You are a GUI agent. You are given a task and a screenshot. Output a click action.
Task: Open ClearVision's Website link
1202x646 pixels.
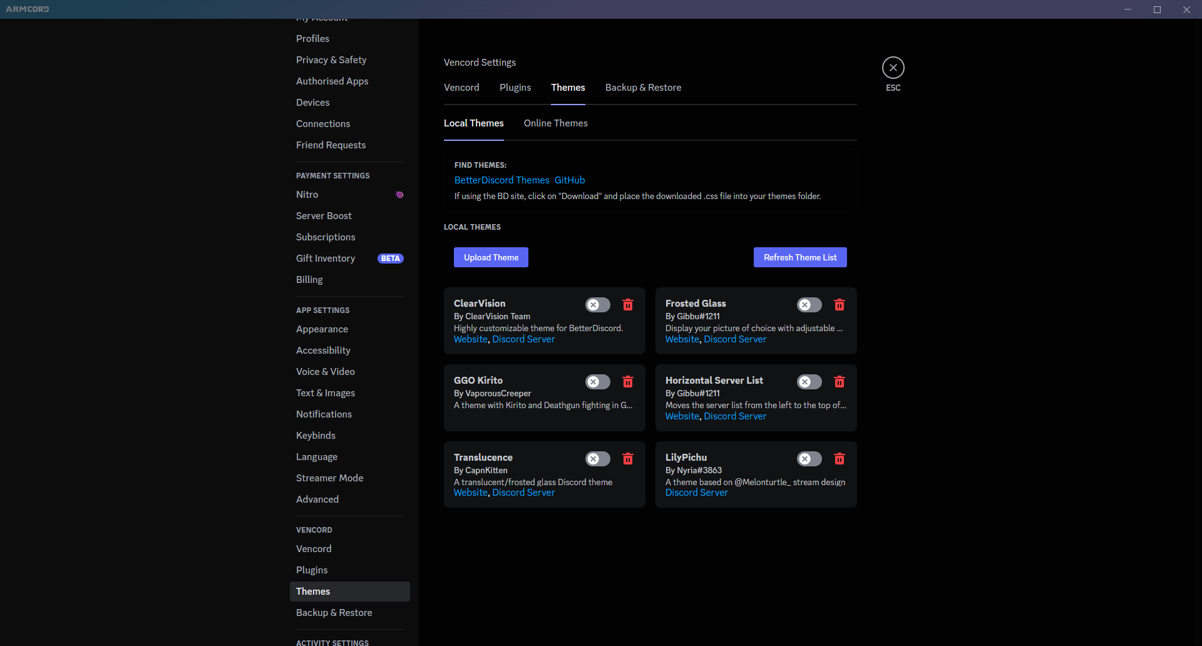click(471, 339)
